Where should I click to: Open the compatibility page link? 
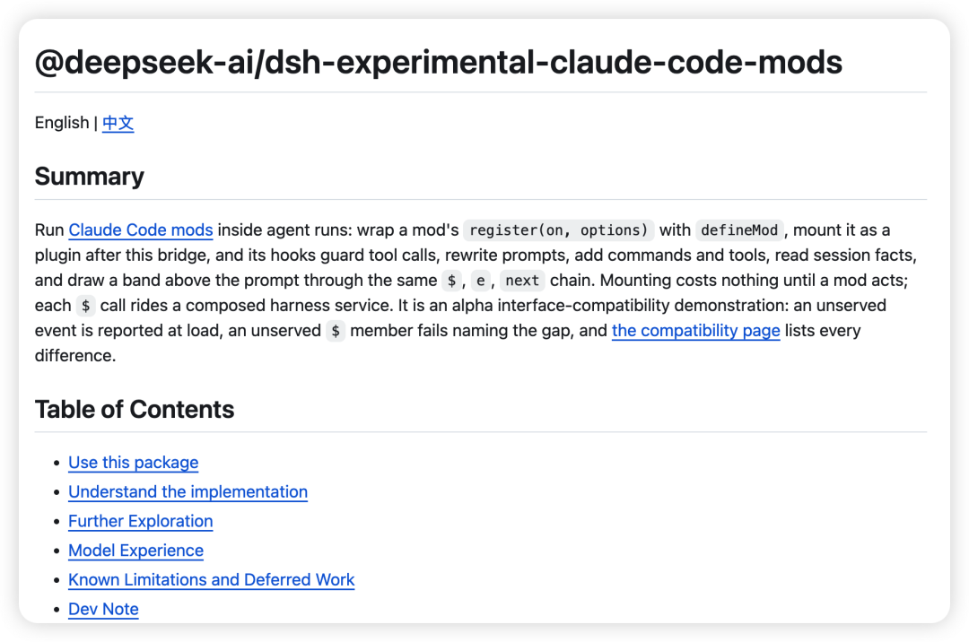696,331
